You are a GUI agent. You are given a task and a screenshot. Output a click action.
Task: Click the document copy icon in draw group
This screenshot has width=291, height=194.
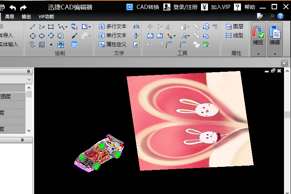coord(60,36)
